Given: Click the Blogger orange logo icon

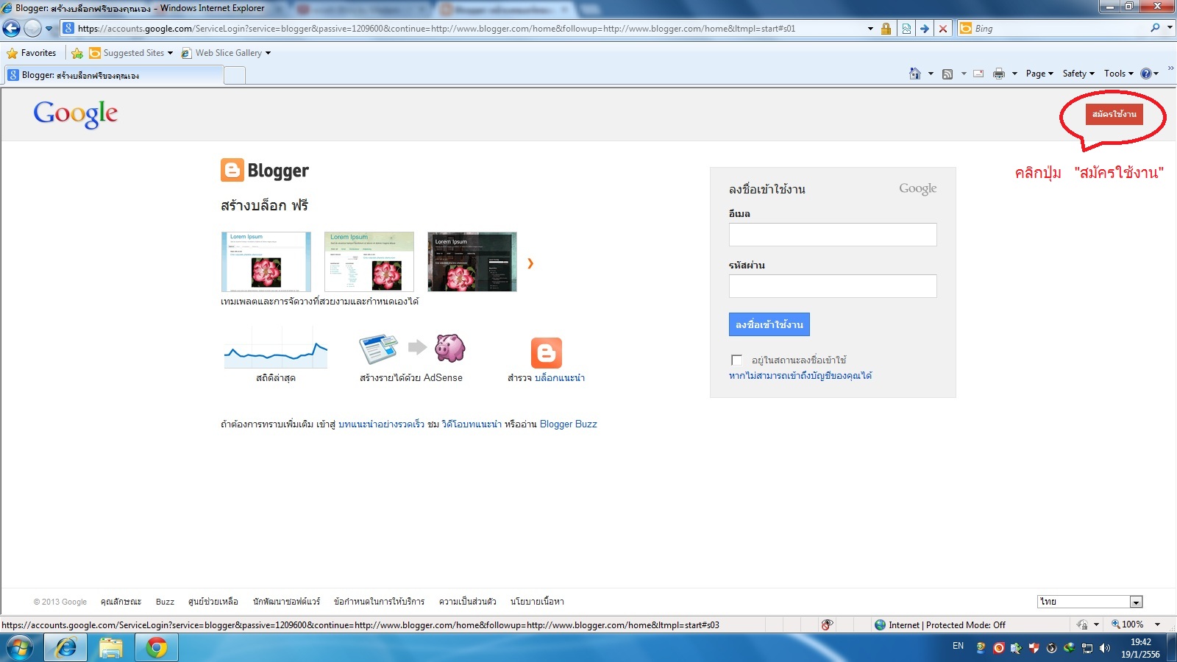Looking at the screenshot, I should coord(232,170).
